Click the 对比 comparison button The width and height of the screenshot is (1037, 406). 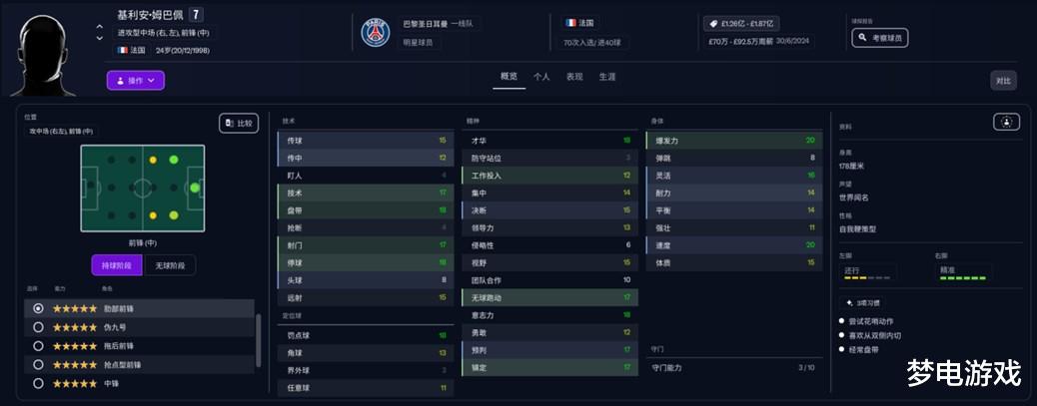point(1003,81)
